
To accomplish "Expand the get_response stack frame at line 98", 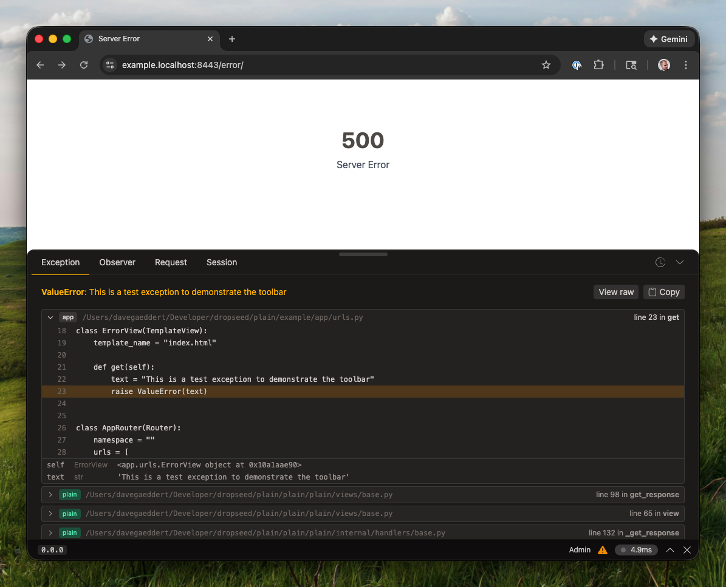I will coord(50,495).
